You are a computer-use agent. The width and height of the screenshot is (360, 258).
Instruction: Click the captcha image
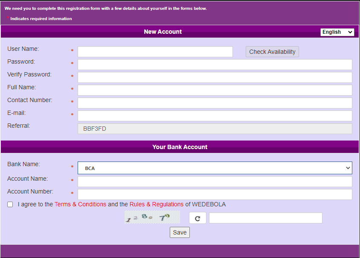click(x=152, y=218)
